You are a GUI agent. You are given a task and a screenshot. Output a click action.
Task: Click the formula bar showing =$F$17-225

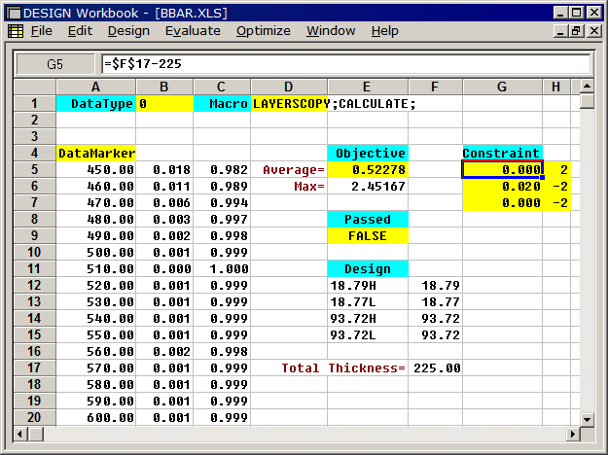(x=346, y=64)
